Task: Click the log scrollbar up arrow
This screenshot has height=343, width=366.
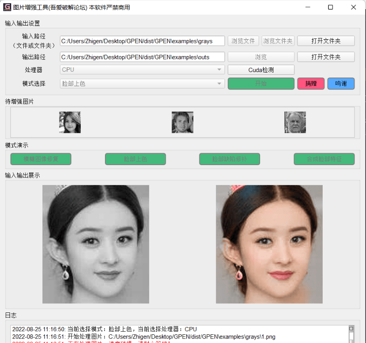Action: click(x=351, y=328)
